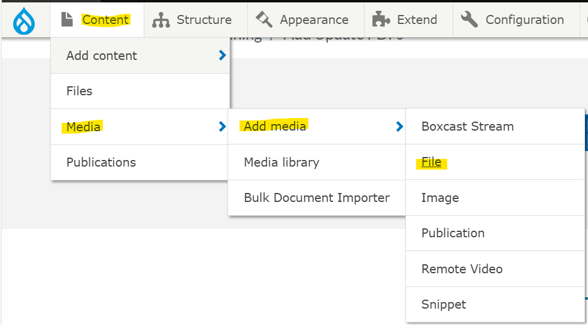This screenshot has width=588, height=329.
Task: Select Media in Content menu
Action: click(x=139, y=127)
